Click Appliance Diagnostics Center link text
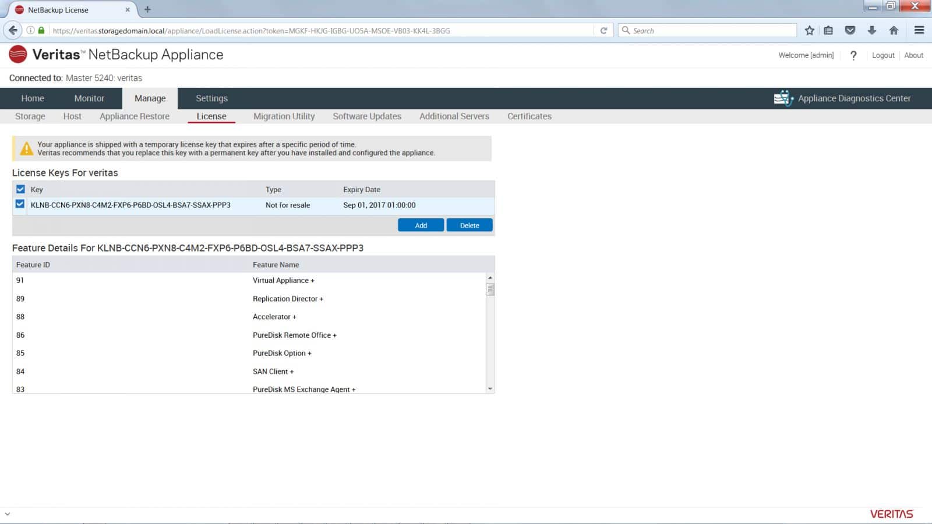Screen dimensions: 932x524 854,98
